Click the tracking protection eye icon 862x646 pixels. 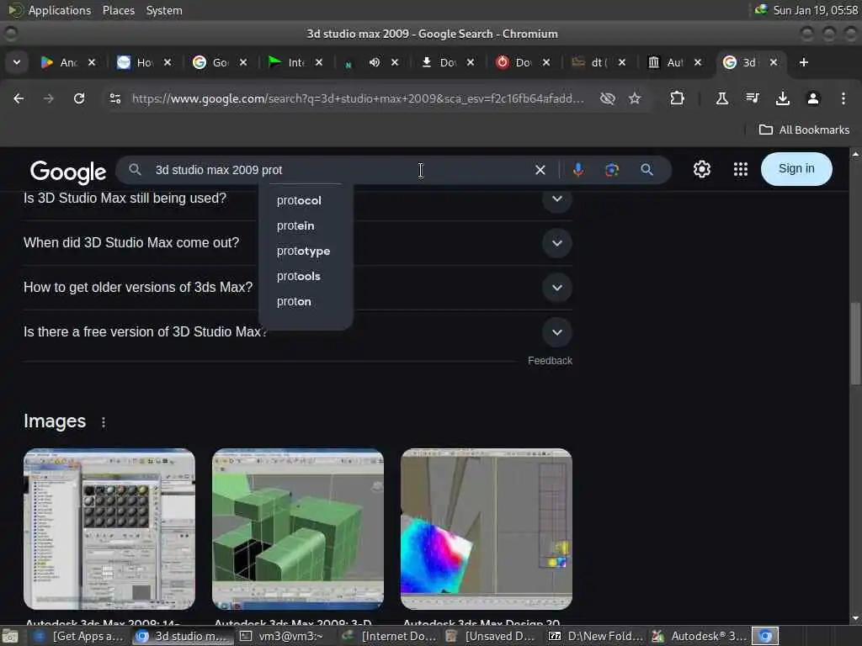pos(608,98)
